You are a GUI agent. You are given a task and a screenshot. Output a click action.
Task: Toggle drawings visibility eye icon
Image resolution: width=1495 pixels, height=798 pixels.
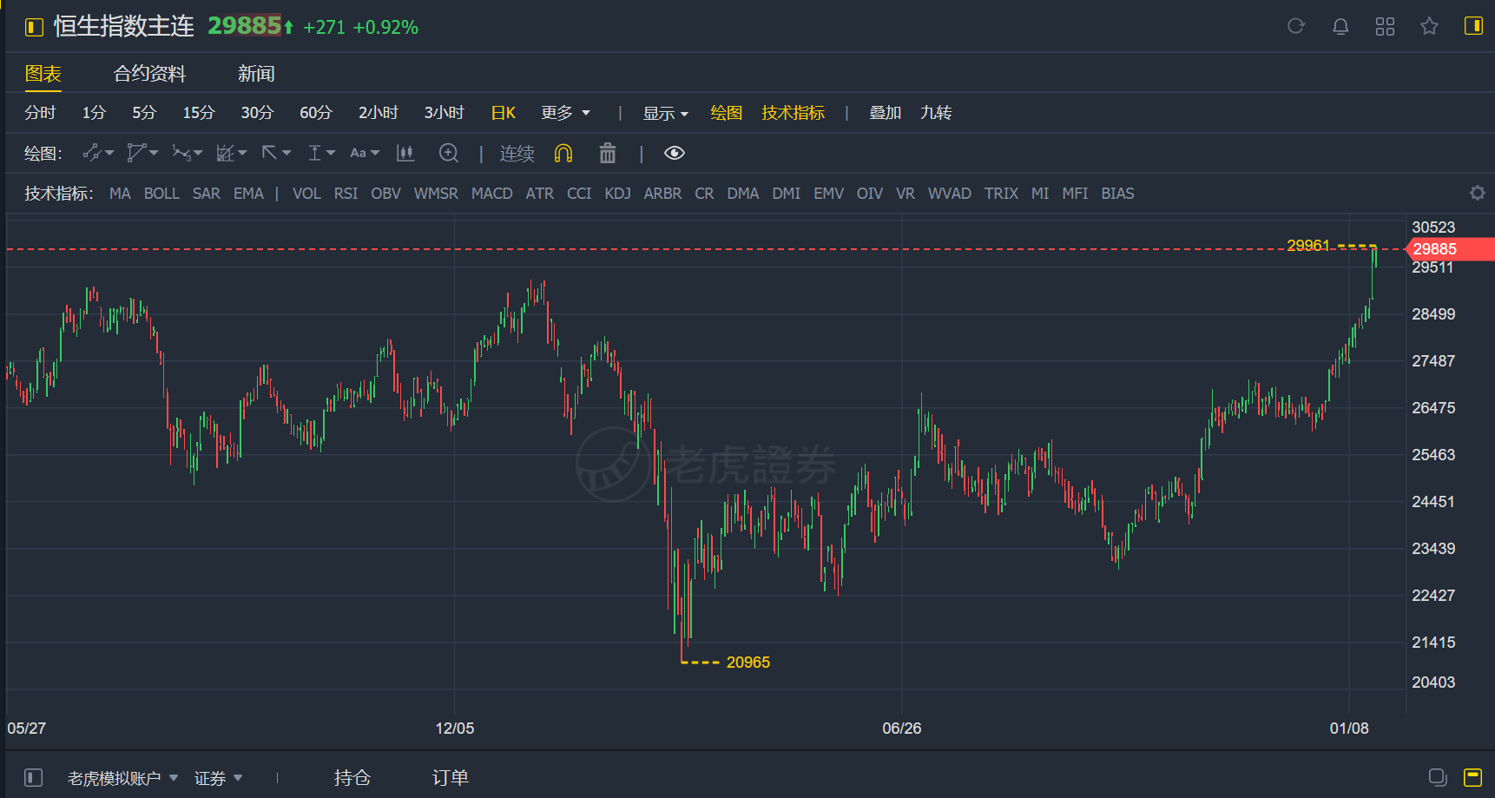point(675,154)
